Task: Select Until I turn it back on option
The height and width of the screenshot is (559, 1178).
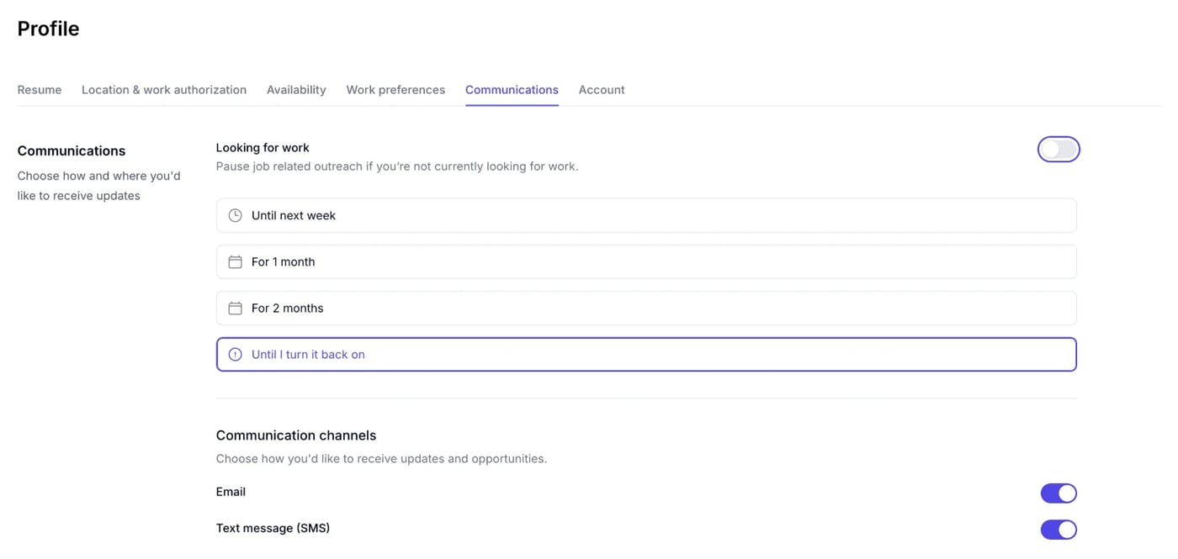Action: [646, 354]
